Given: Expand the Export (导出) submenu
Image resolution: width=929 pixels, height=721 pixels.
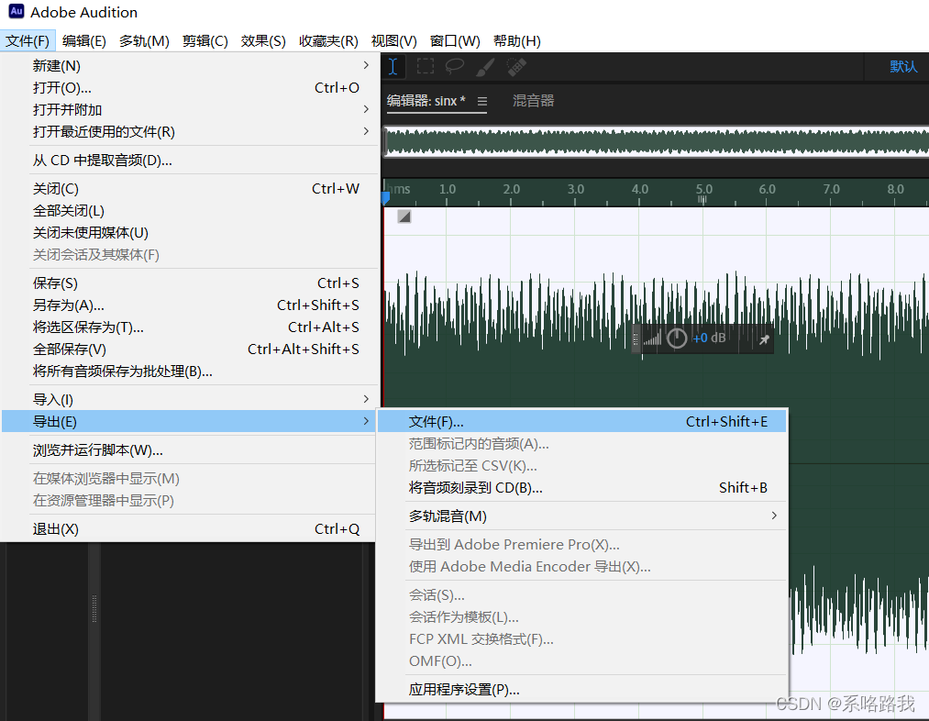Looking at the screenshot, I should [x=190, y=421].
